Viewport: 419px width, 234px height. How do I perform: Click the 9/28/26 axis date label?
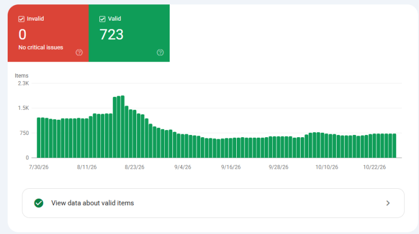click(x=278, y=167)
